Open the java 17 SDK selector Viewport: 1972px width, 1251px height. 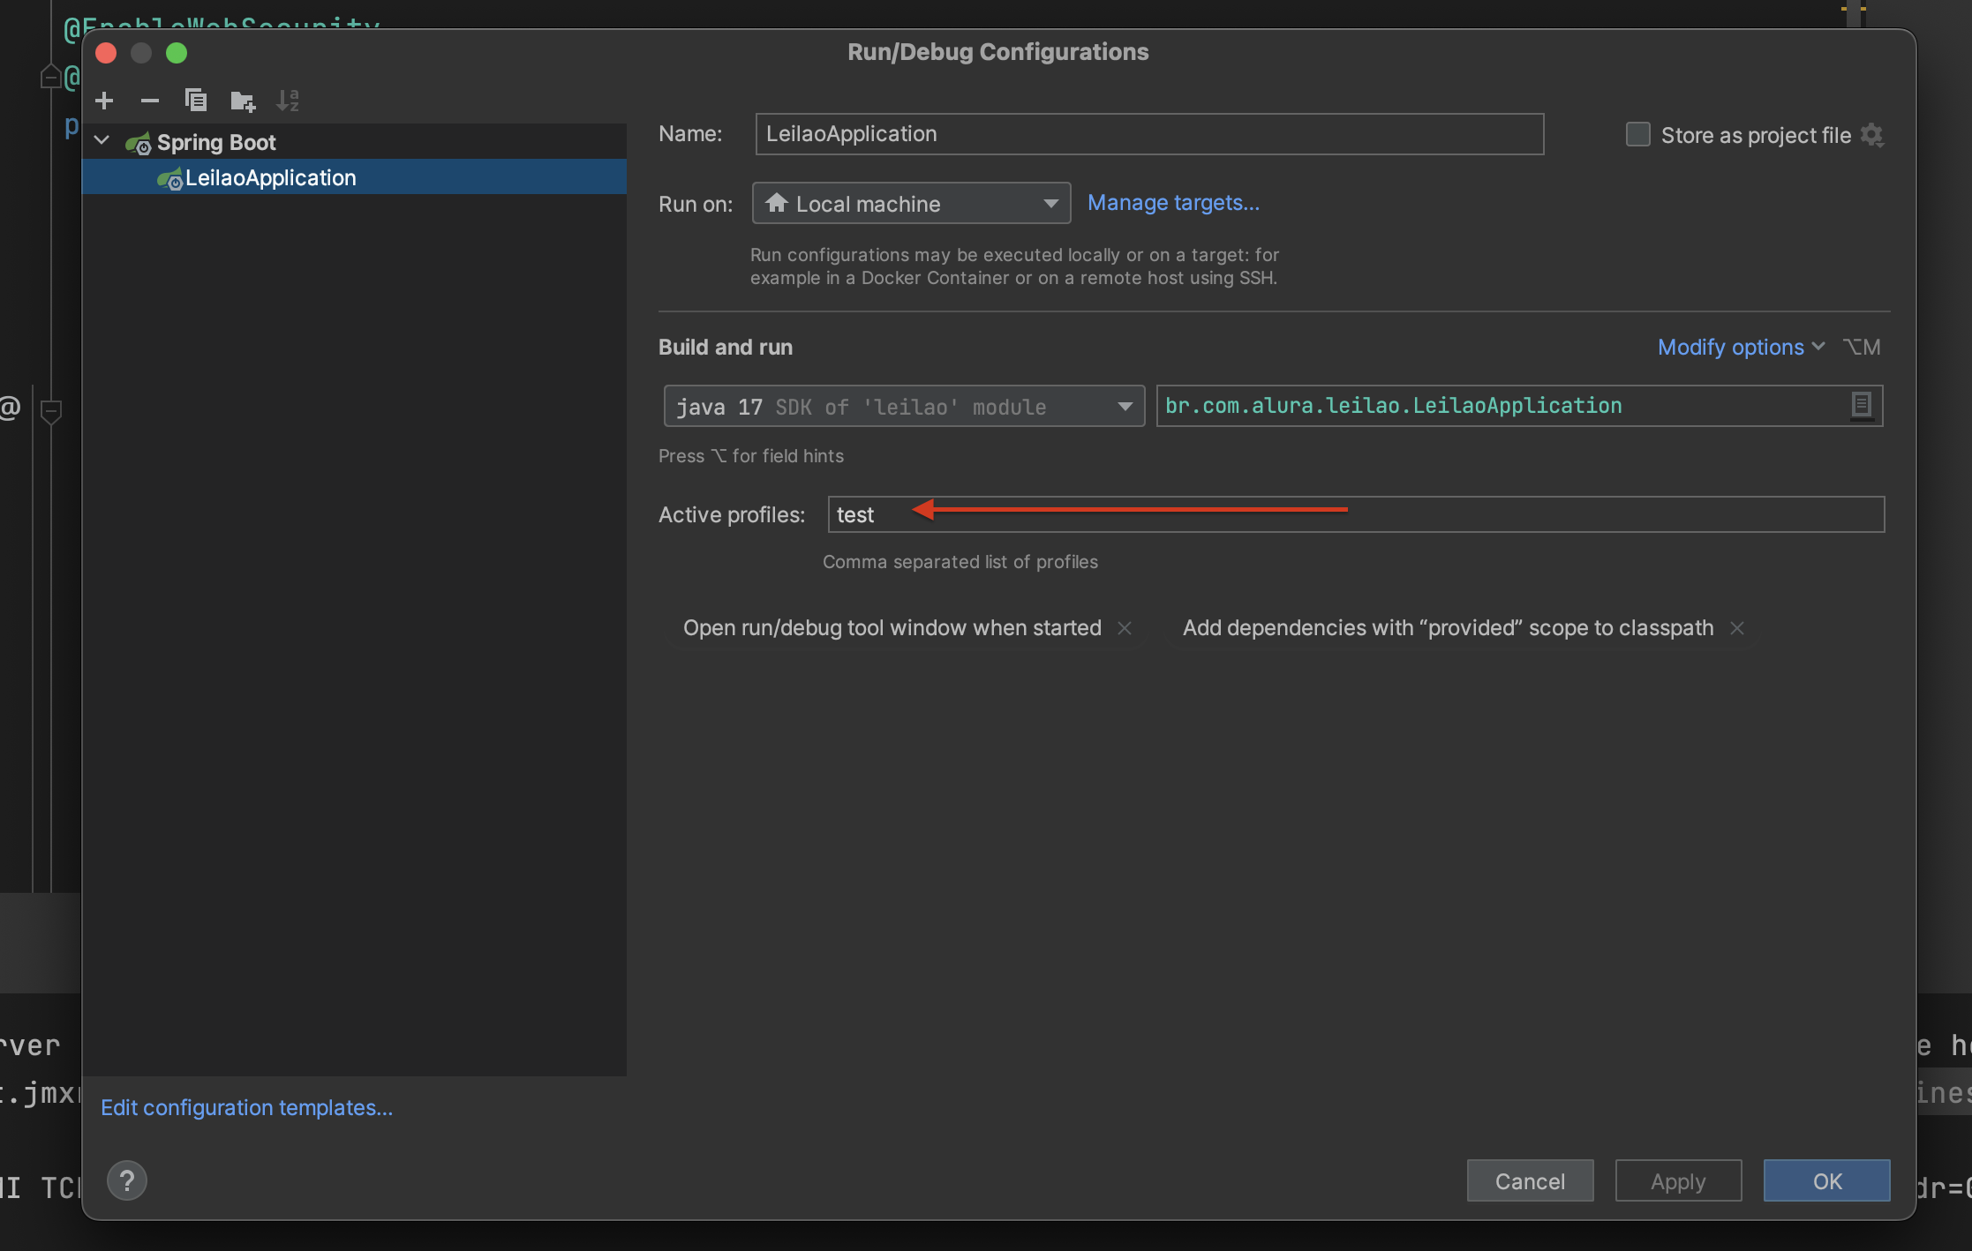pos(1125,406)
